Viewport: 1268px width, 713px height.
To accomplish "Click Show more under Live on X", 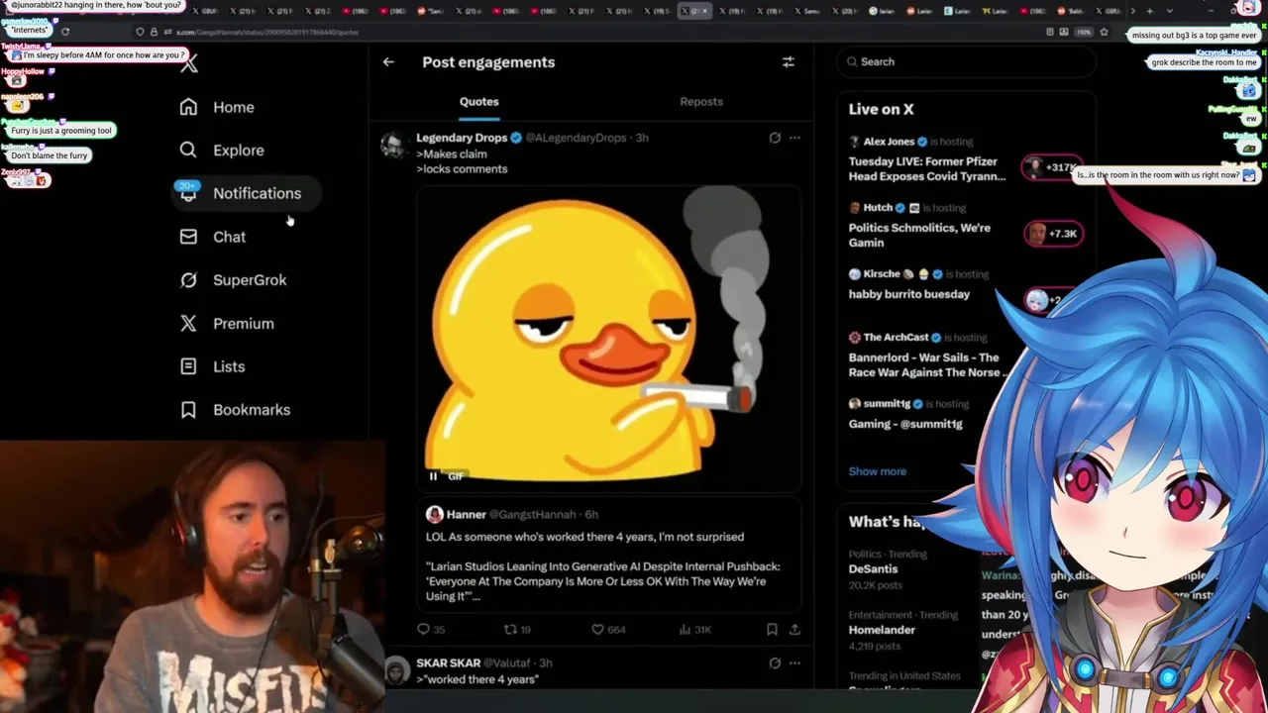I will pos(878,471).
